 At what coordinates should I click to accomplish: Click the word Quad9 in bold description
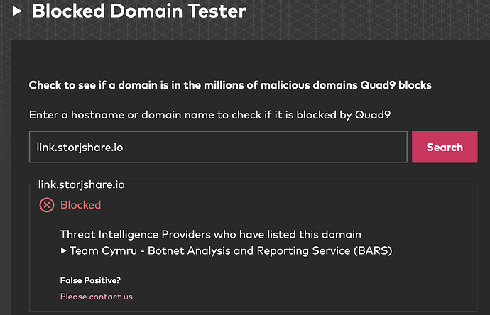(x=378, y=85)
